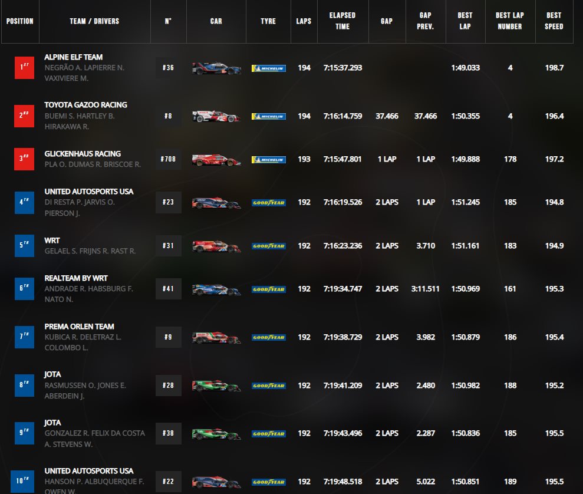Click the Glickenhaus #708 car image
Image resolution: width=583 pixels, height=494 pixels.
[x=216, y=160]
